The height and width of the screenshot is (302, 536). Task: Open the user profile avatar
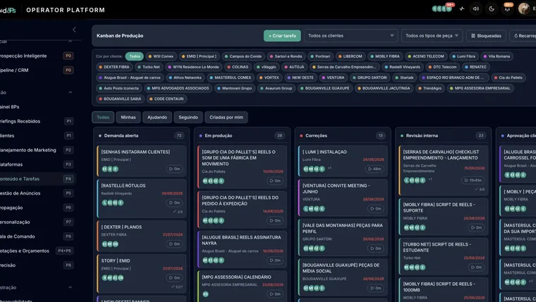524,8
